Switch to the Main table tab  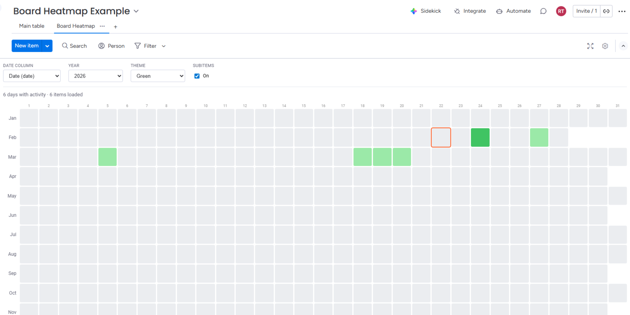point(31,26)
